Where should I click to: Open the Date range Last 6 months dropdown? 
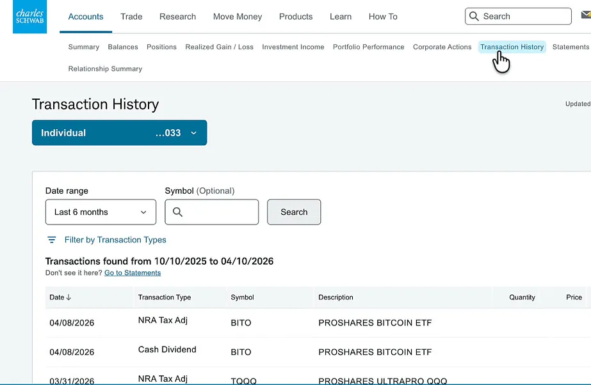[x=101, y=212]
